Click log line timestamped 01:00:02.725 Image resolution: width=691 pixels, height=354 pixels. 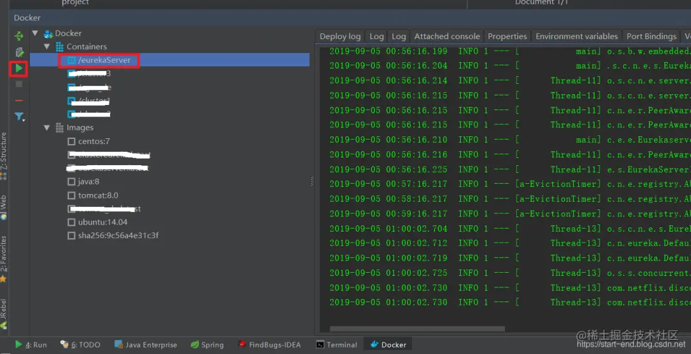pyautogui.click(x=510, y=273)
